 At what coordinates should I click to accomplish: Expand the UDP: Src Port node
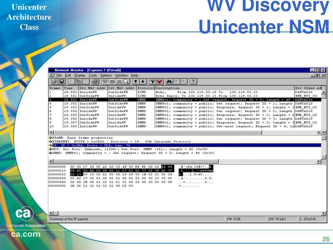pyautogui.click(x=50, y=149)
